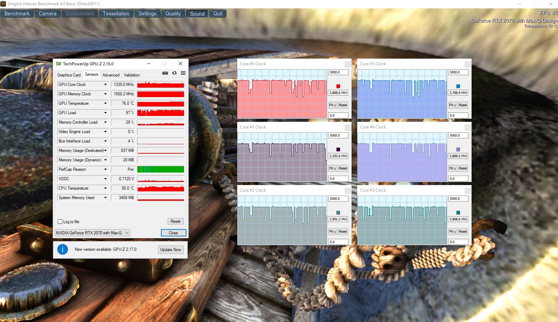Open the NVIDIA GeForce RTX 2070 GPU selector
Viewport: 558px width, 322px height.
point(92,233)
